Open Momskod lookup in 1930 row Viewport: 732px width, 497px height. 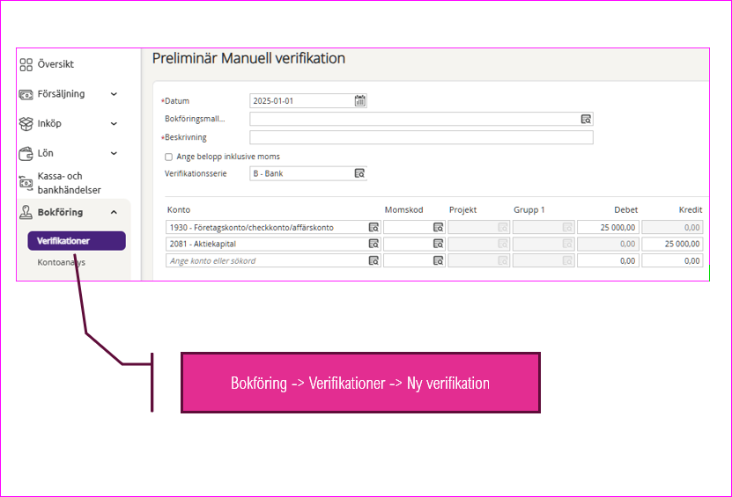[x=439, y=228]
